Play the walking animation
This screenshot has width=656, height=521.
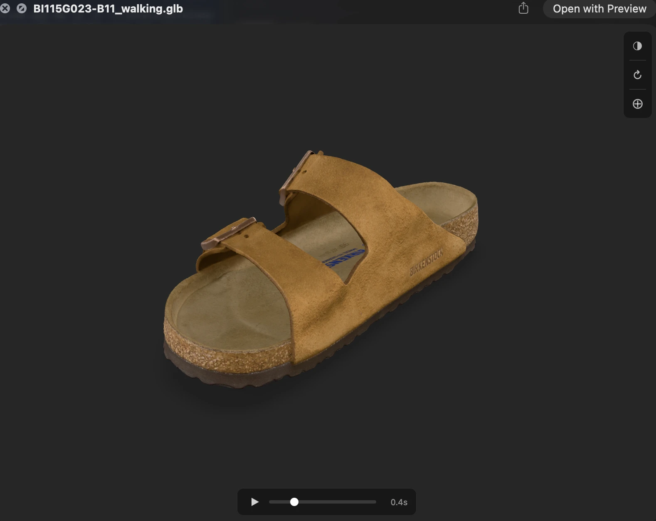pos(255,502)
